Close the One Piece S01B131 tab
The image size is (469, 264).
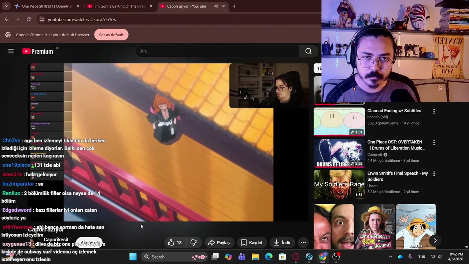point(78,6)
